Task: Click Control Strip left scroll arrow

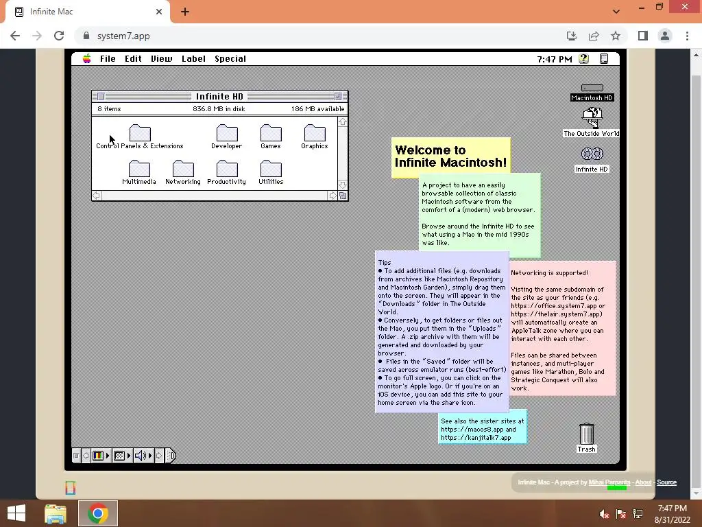Action: coord(86,456)
